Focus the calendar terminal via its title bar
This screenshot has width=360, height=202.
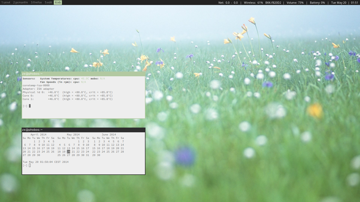[84, 130]
